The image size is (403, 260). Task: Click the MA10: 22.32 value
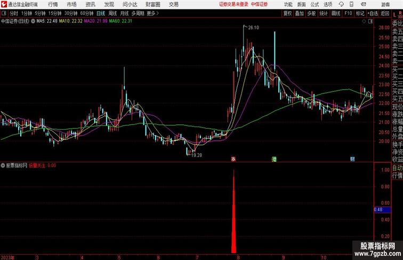[71, 21]
